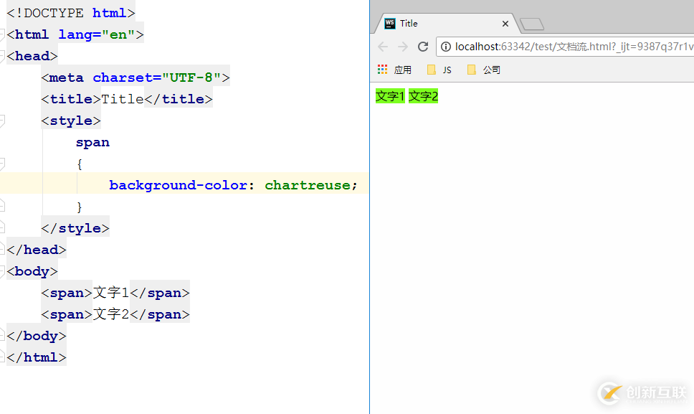694x414 pixels.
Task: Open the JS bookmarks folder
Action: (x=439, y=70)
